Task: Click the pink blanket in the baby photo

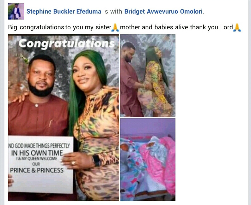Action: pos(160,161)
